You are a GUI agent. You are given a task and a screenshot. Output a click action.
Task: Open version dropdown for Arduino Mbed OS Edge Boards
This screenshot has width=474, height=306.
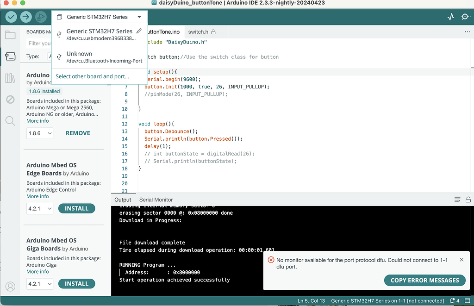click(x=40, y=209)
